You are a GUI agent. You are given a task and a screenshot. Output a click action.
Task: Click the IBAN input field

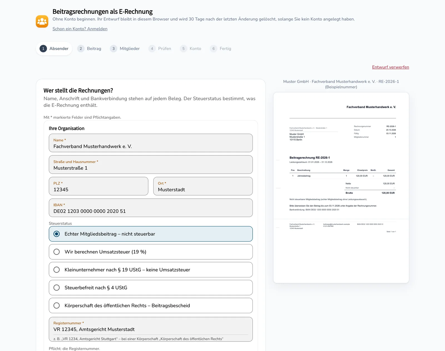point(151,208)
